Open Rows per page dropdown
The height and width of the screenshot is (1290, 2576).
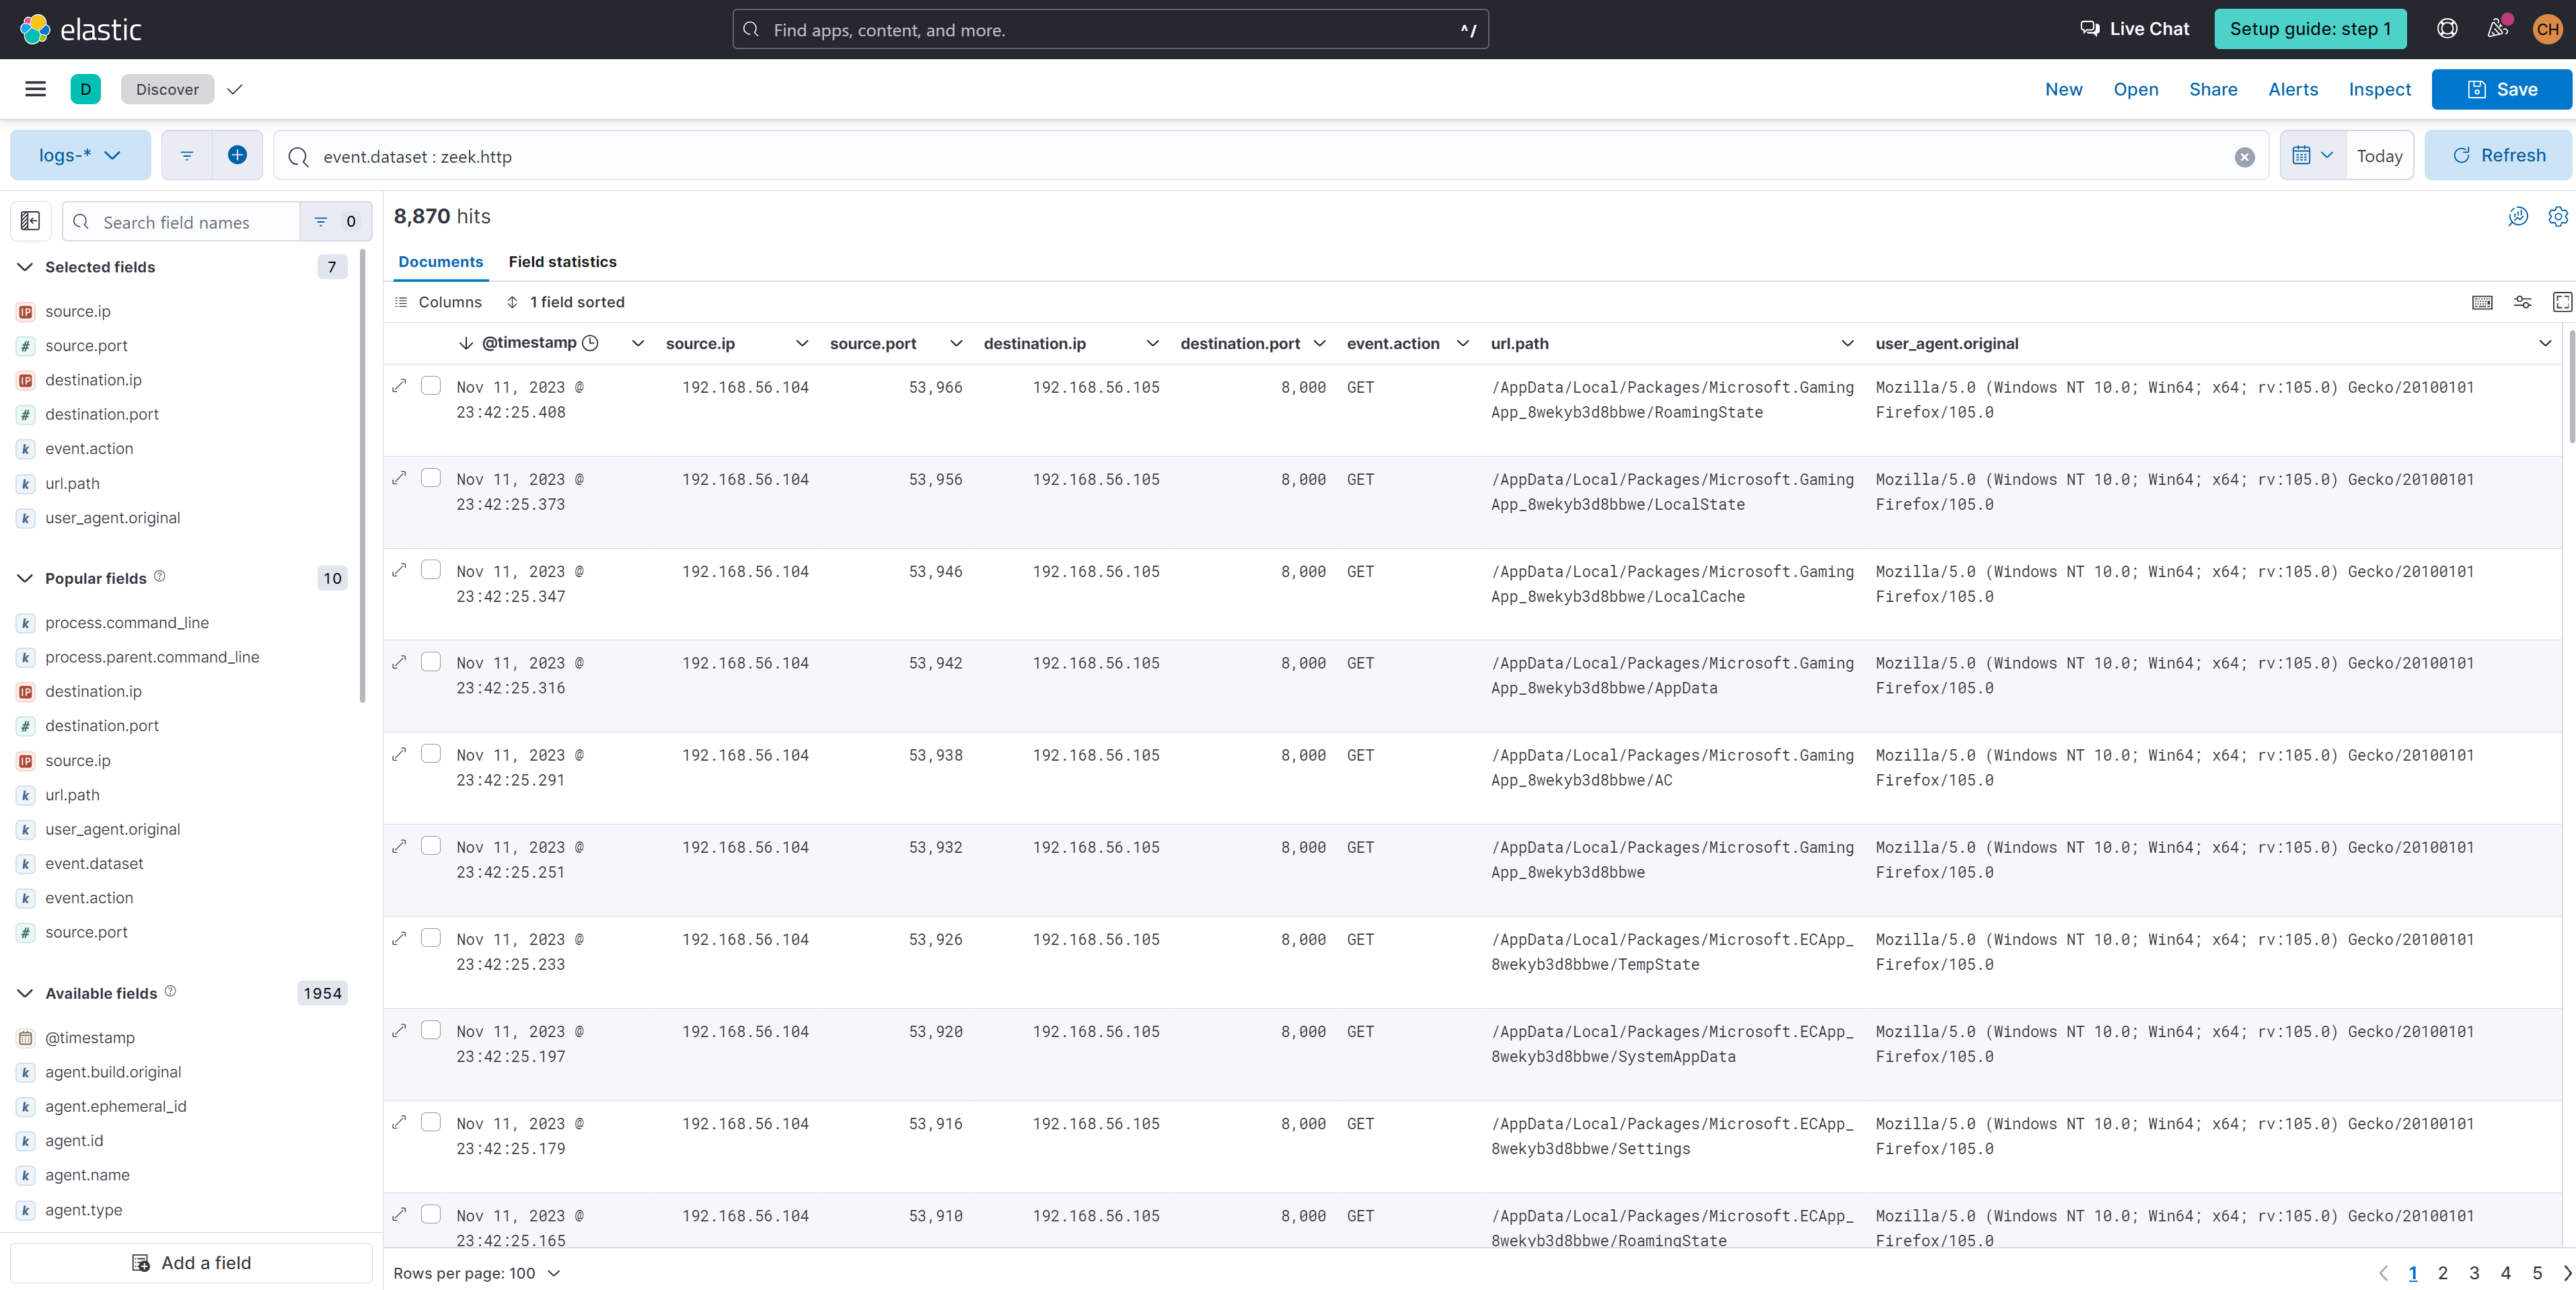pyautogui.click(x=476, y=1273)
